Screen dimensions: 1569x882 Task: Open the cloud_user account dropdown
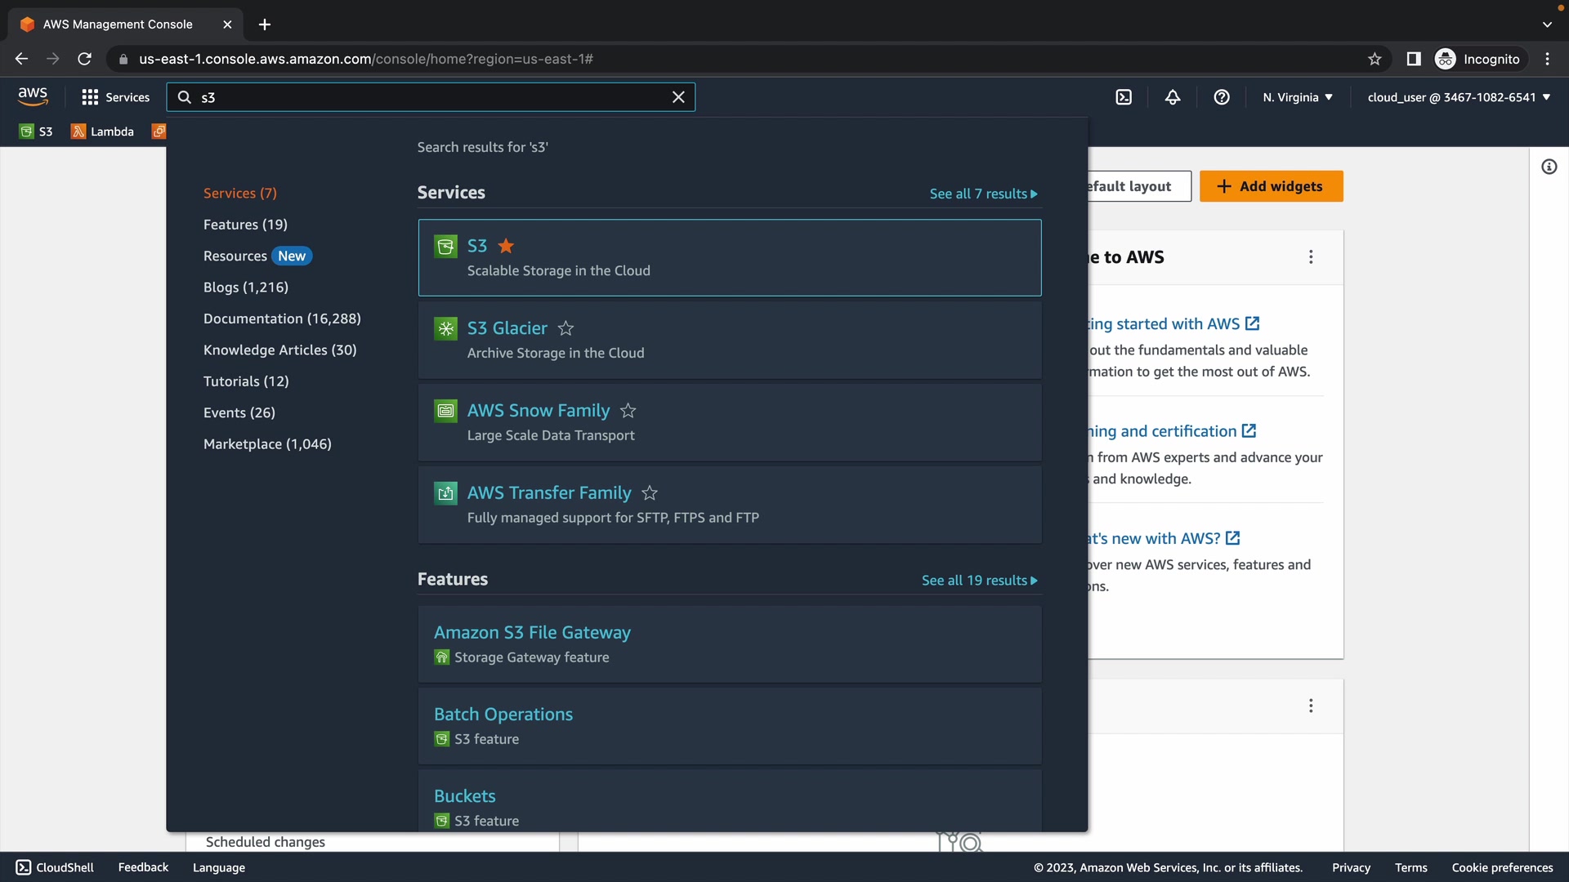click(x=1459, y=97)
